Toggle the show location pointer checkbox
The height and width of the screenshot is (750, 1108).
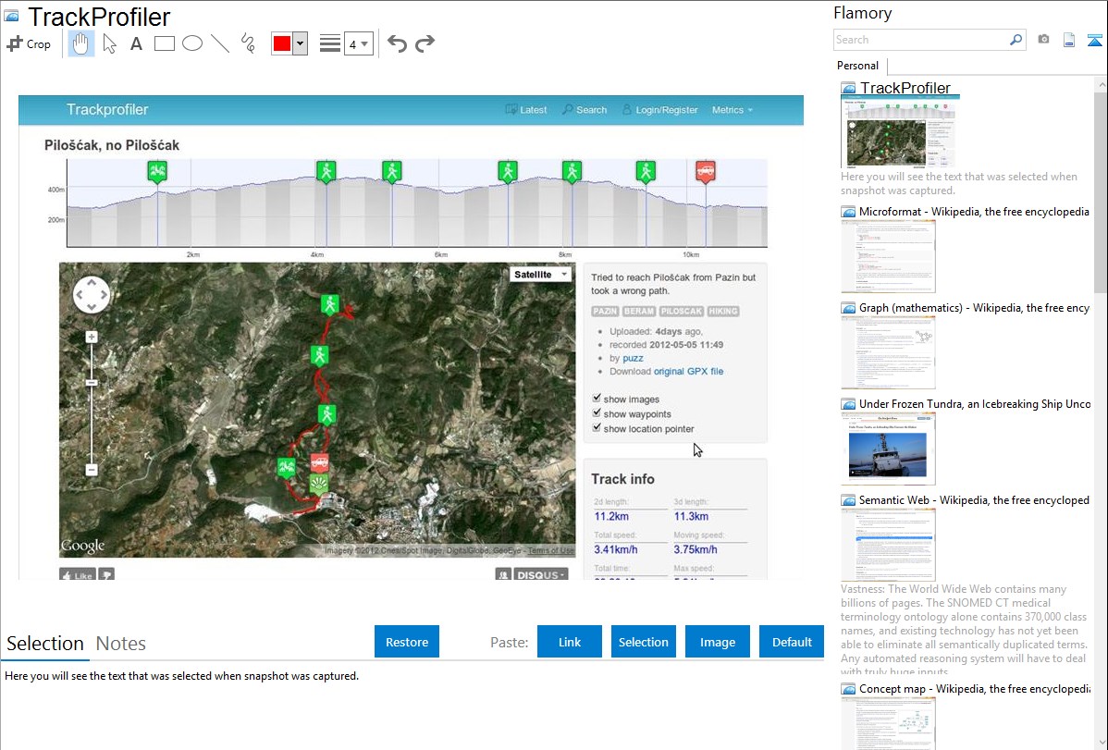click(597, 428)
